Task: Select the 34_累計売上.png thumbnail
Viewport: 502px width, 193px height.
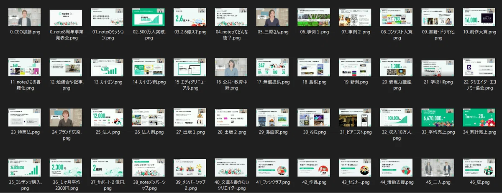Action: click(479, 118)
